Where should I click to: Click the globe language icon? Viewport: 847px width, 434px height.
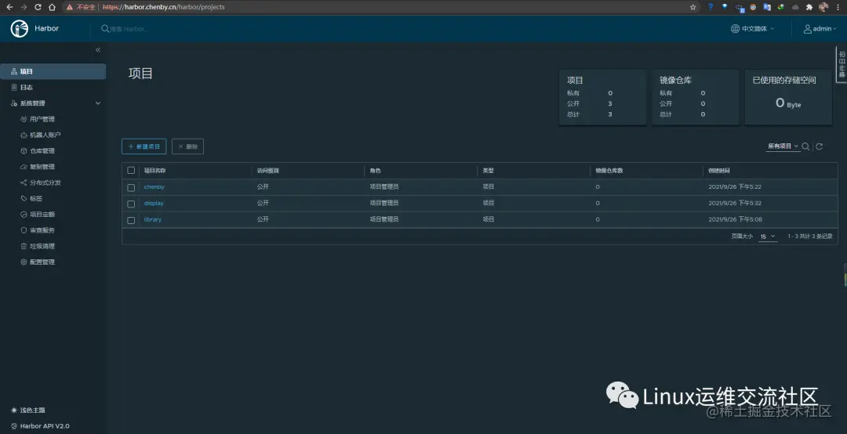click(735, 29)
